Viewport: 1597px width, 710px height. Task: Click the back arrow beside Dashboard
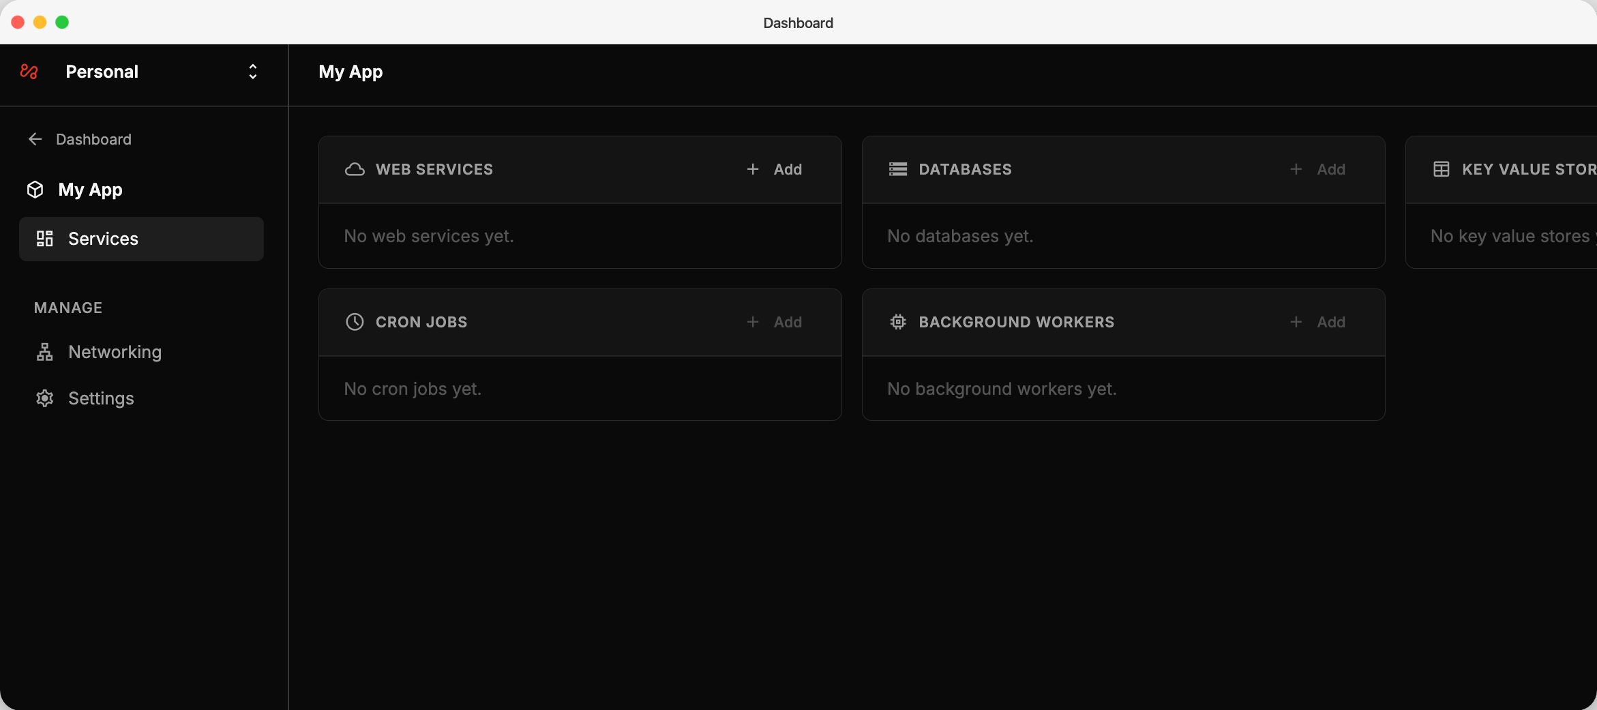click(35, 139)
